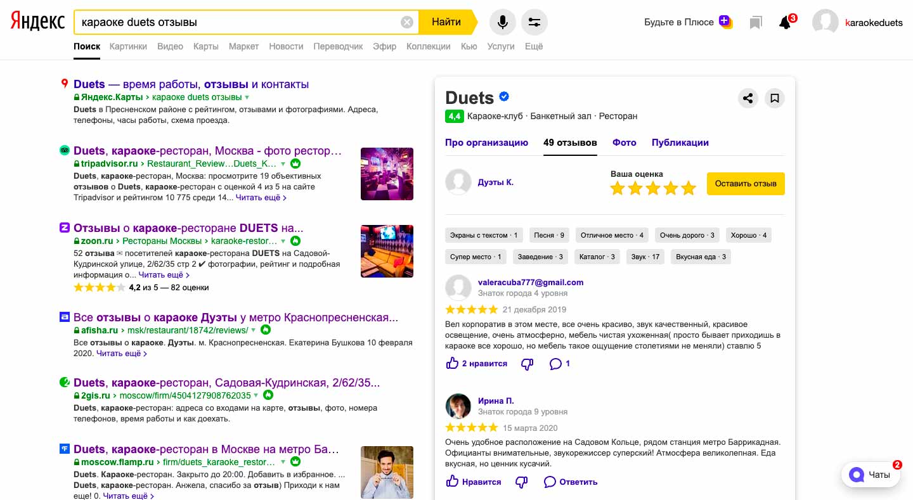
Task: Filter reviews by Очень дорого · 3 tag
Action: [x=687, y=235]
